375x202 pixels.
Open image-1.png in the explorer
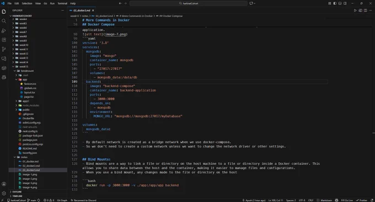pyautogui.click(x=30, y=174)
